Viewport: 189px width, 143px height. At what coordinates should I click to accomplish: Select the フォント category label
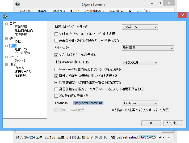14,57
